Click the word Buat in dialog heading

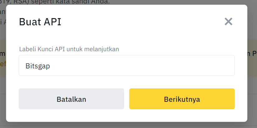point(29,22)
